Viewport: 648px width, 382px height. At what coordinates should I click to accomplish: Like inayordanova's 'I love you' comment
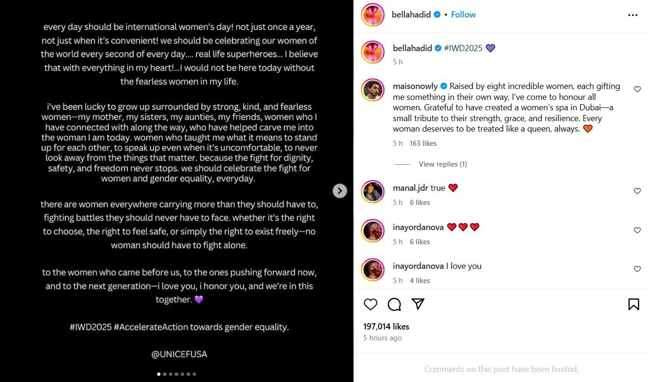tap(637, 269)
